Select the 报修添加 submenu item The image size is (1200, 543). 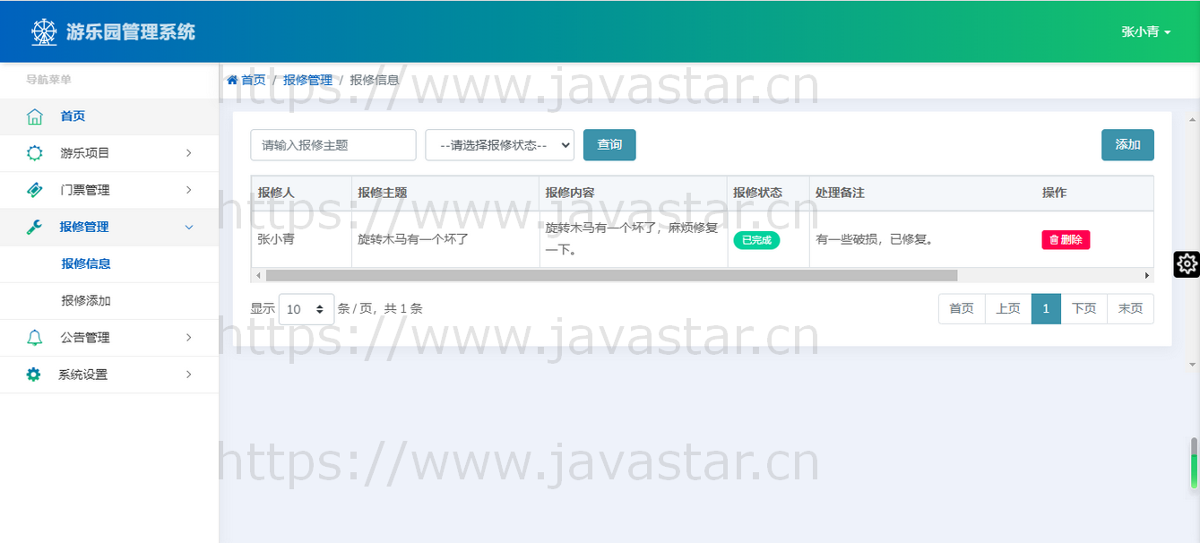pyautogui.click(x=86, y=301)
